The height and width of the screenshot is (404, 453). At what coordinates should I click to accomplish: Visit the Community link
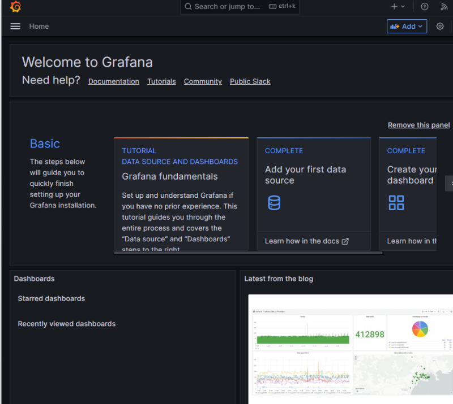click(203, 81)
